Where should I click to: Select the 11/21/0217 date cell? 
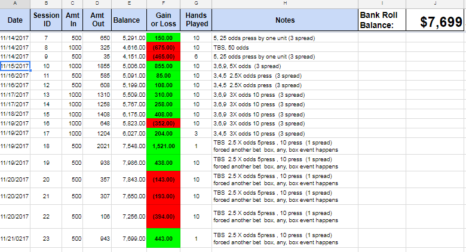(15, 239)
